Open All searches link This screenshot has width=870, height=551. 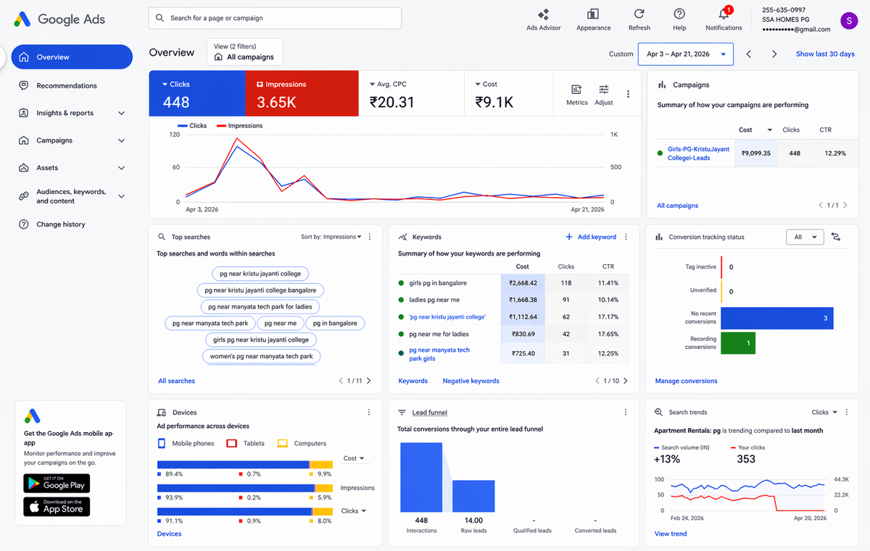tap(176, 381)
